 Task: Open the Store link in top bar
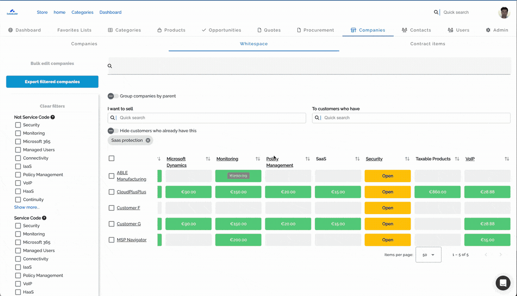(42, 12)
